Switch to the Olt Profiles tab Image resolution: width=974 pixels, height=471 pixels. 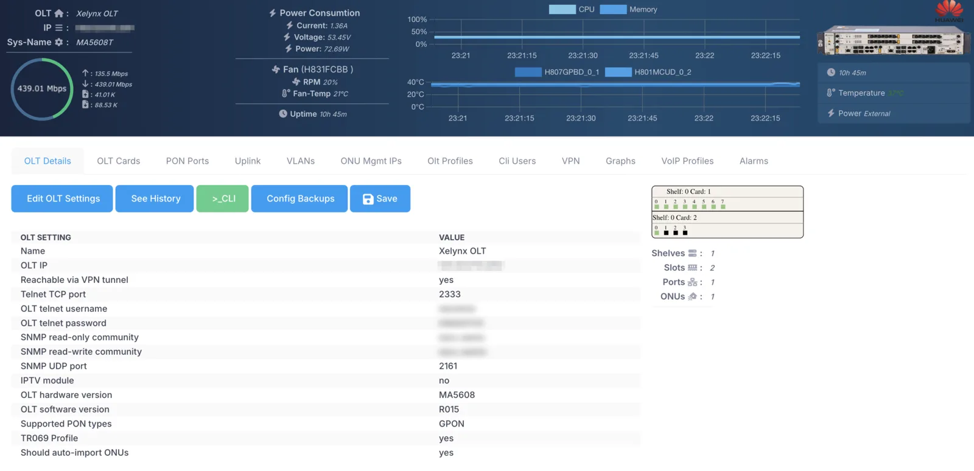click(x=450, y=161)
